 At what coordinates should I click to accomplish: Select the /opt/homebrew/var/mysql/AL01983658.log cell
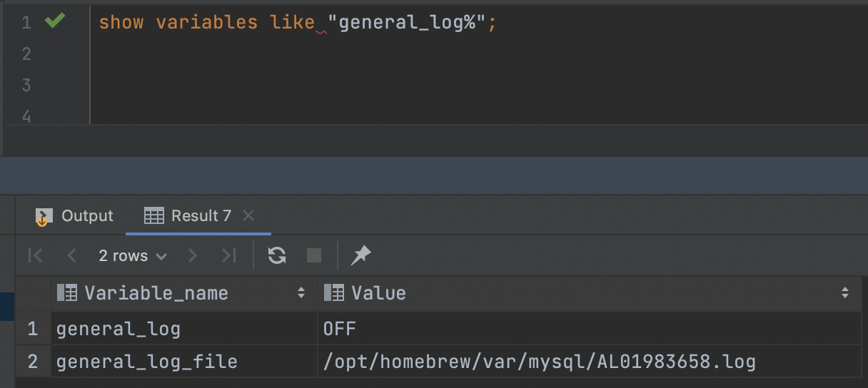[590, 362]
